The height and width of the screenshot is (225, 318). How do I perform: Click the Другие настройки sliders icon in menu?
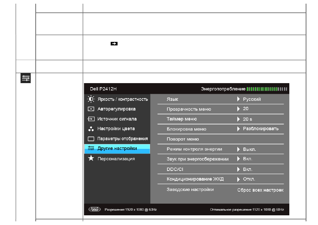pos(91,148)
